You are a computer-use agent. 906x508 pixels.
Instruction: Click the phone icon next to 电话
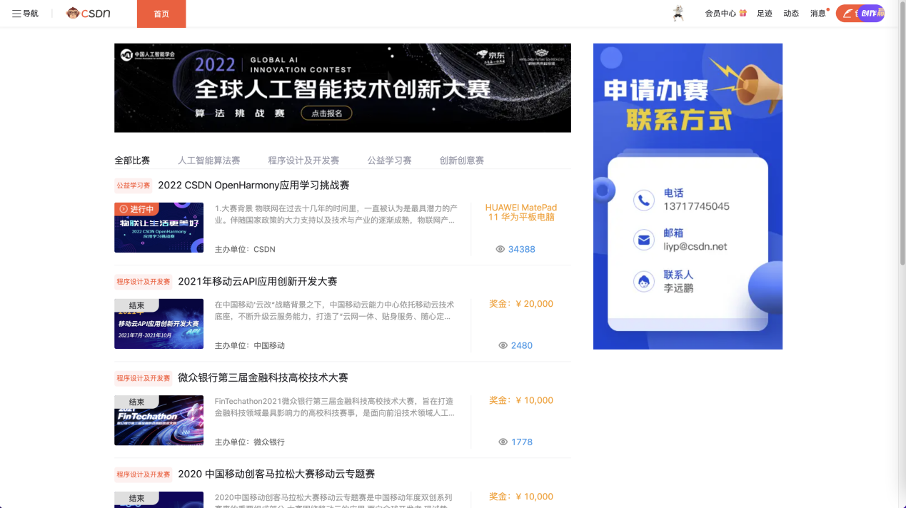(644, 200)
